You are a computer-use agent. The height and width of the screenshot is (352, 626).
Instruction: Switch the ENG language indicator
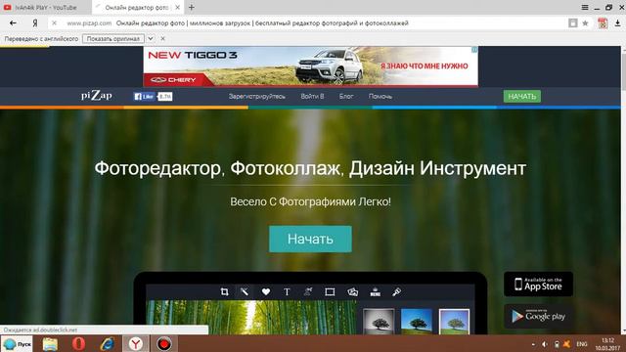(582, 344)
